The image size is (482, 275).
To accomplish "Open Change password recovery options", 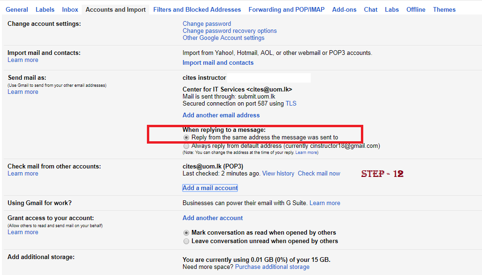I will pos(230,31).
